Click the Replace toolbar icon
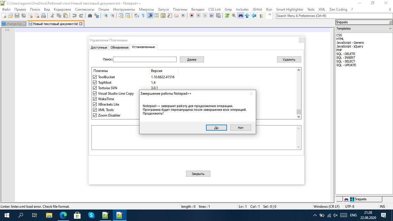This screenshot has width=393, height=221. point(97,16)
